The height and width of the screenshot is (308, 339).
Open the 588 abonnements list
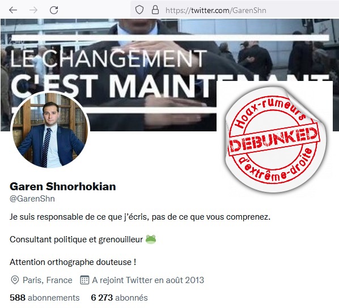click(x=45, y=298)
